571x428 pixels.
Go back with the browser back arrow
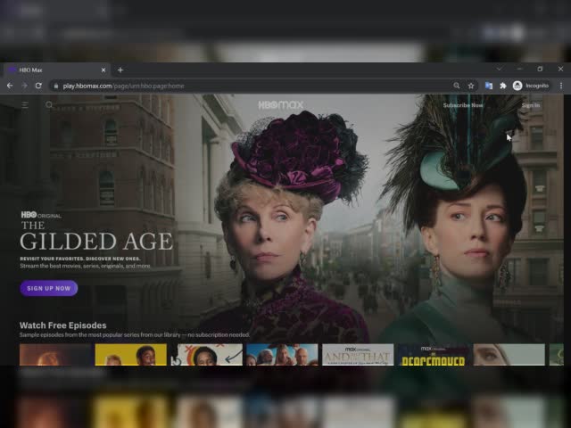[x=10, y=86]
